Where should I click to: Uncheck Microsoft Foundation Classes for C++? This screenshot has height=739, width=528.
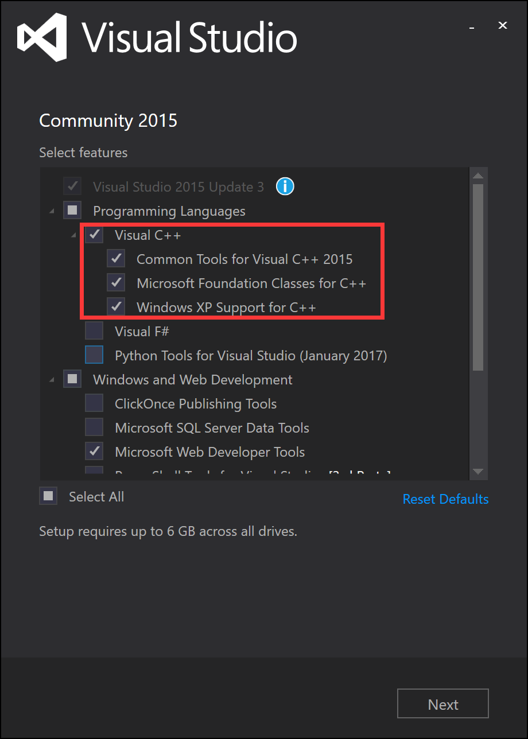point(117,283)
